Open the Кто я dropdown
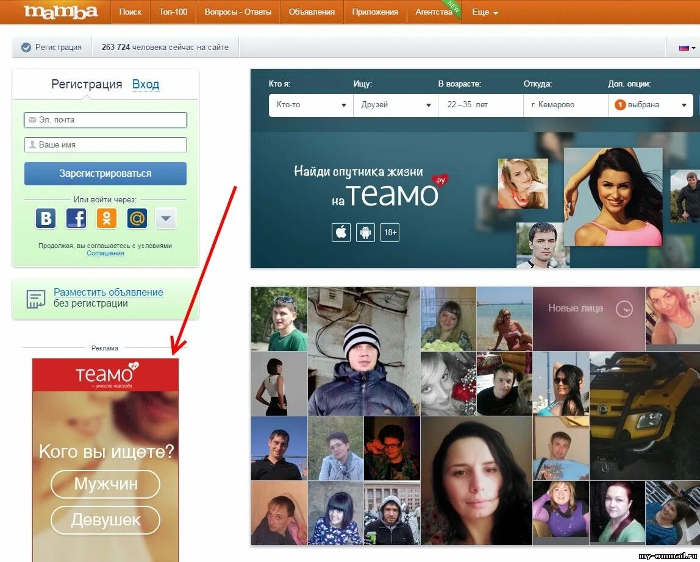The width and height of the screenshot is (700, 562). [x=311, y=105]
